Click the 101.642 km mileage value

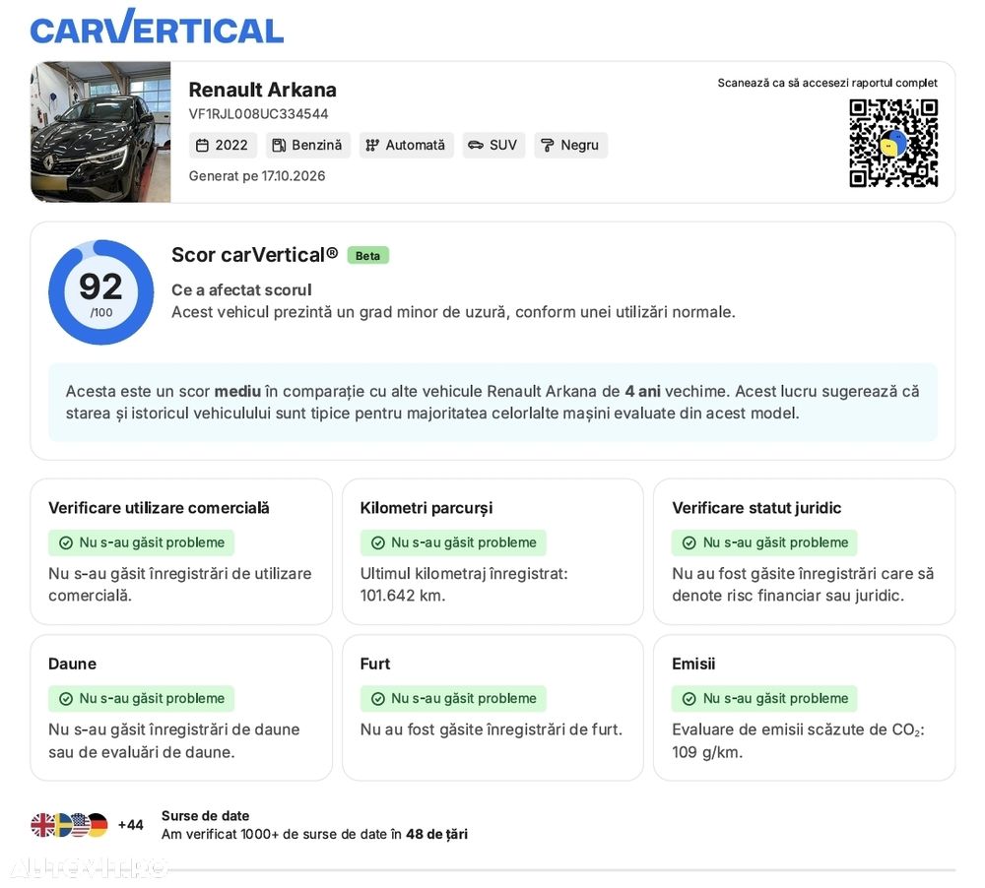tap(403, 596)
